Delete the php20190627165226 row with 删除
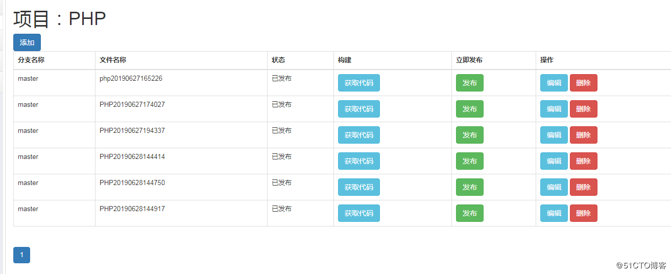Image resolution: width=671 pixels, height=274 pixels. pyautogui.click(x=583, y=83)
